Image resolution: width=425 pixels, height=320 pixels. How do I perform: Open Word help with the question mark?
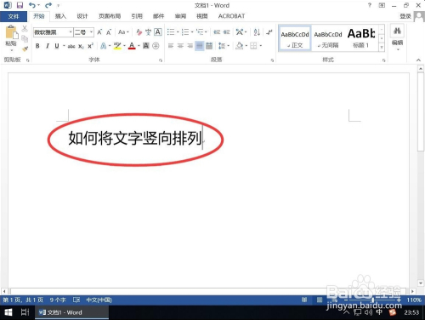click(x=370, y=5)
